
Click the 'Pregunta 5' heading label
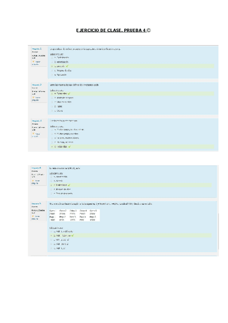36,203
